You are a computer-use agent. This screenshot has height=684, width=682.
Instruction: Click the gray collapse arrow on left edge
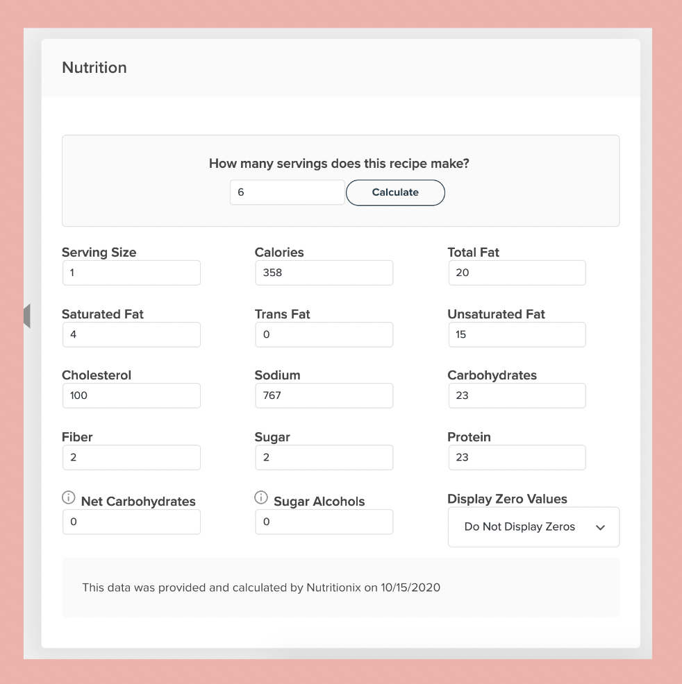click(x=26, y=316)
